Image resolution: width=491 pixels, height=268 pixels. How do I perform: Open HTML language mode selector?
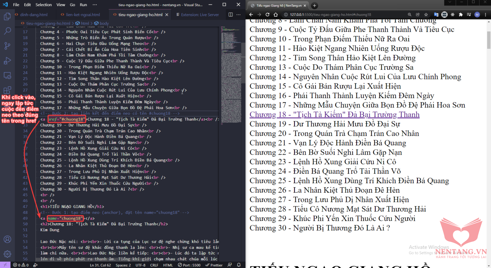[168, 265]
